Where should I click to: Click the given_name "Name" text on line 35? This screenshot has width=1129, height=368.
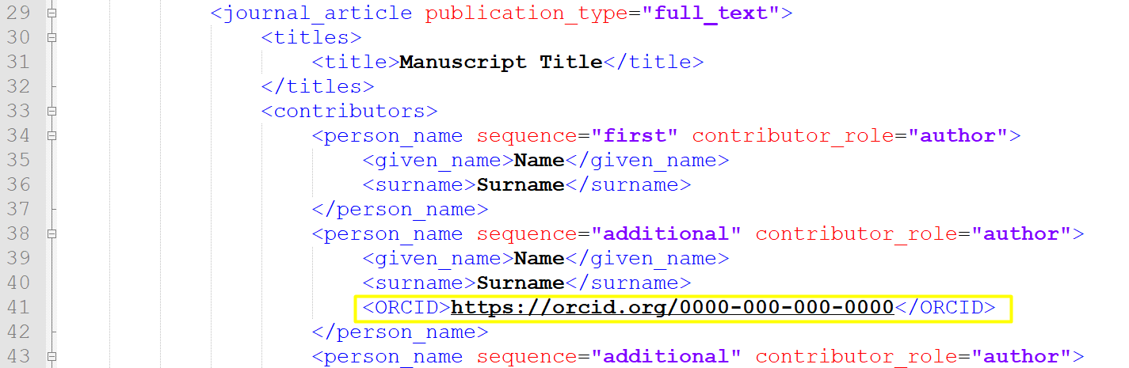click(539, 160)
